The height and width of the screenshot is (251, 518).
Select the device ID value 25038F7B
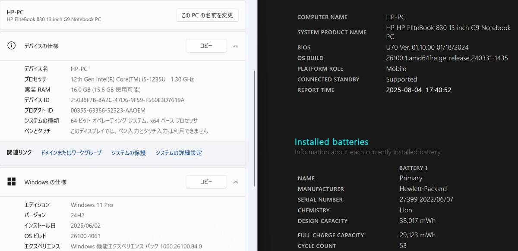(x=127, y=100)
